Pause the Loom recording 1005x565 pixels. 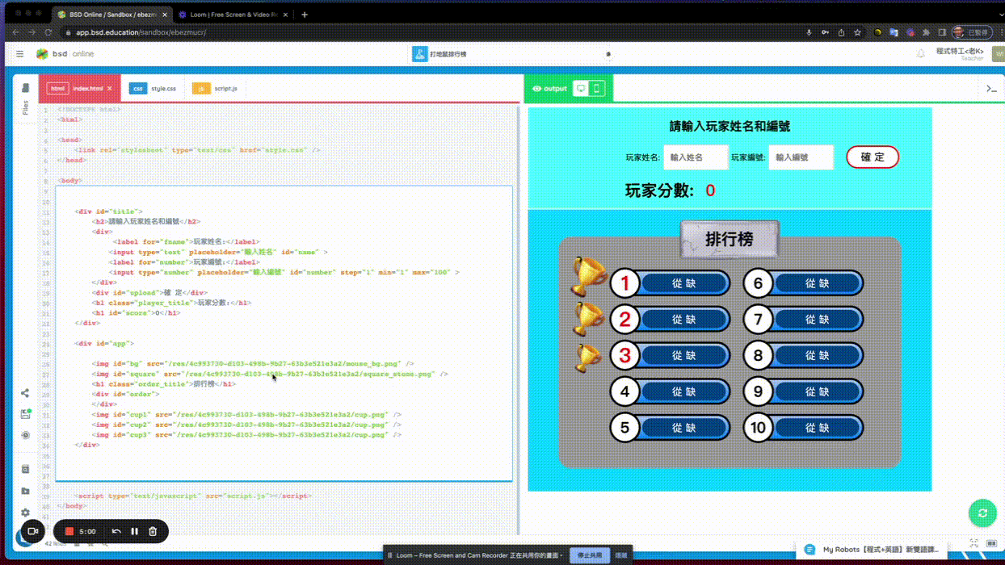(134, 531)
